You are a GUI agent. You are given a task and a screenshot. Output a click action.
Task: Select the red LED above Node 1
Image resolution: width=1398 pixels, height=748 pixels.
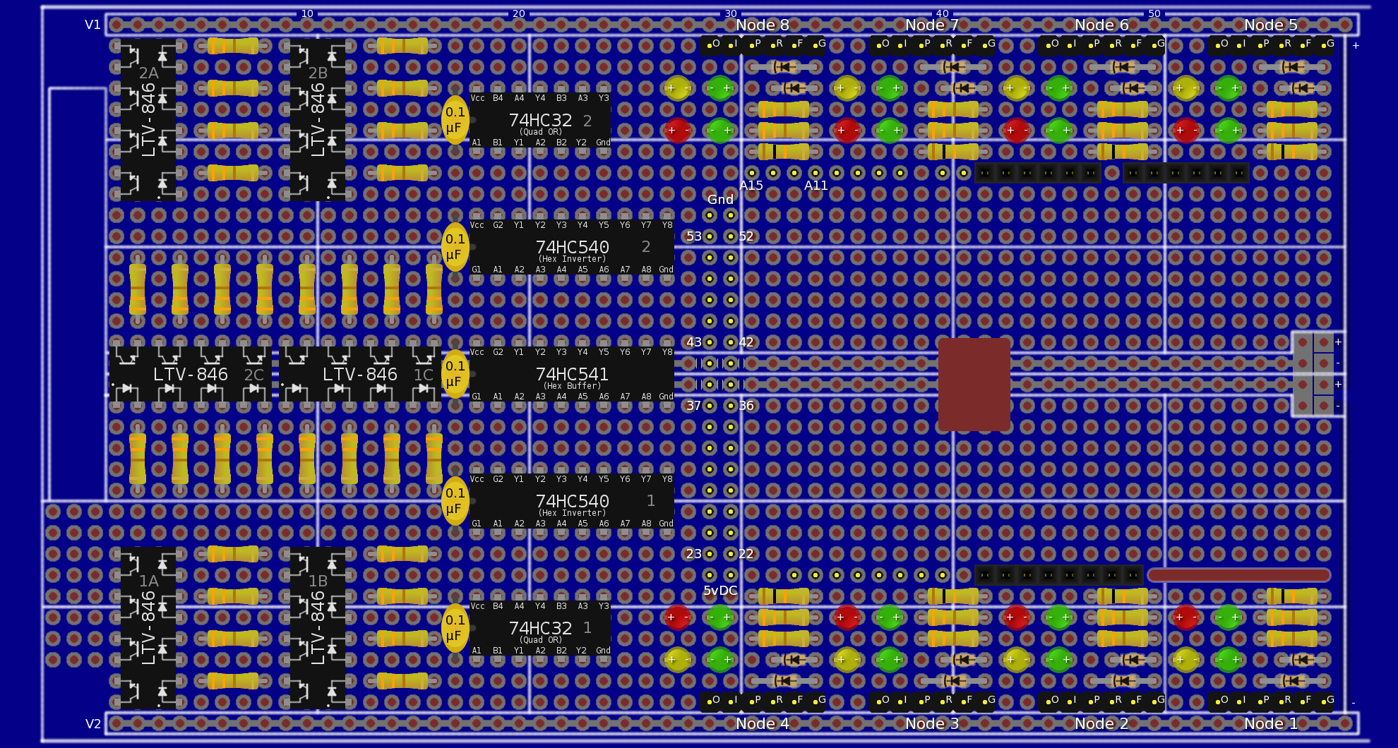(1186, 617)
